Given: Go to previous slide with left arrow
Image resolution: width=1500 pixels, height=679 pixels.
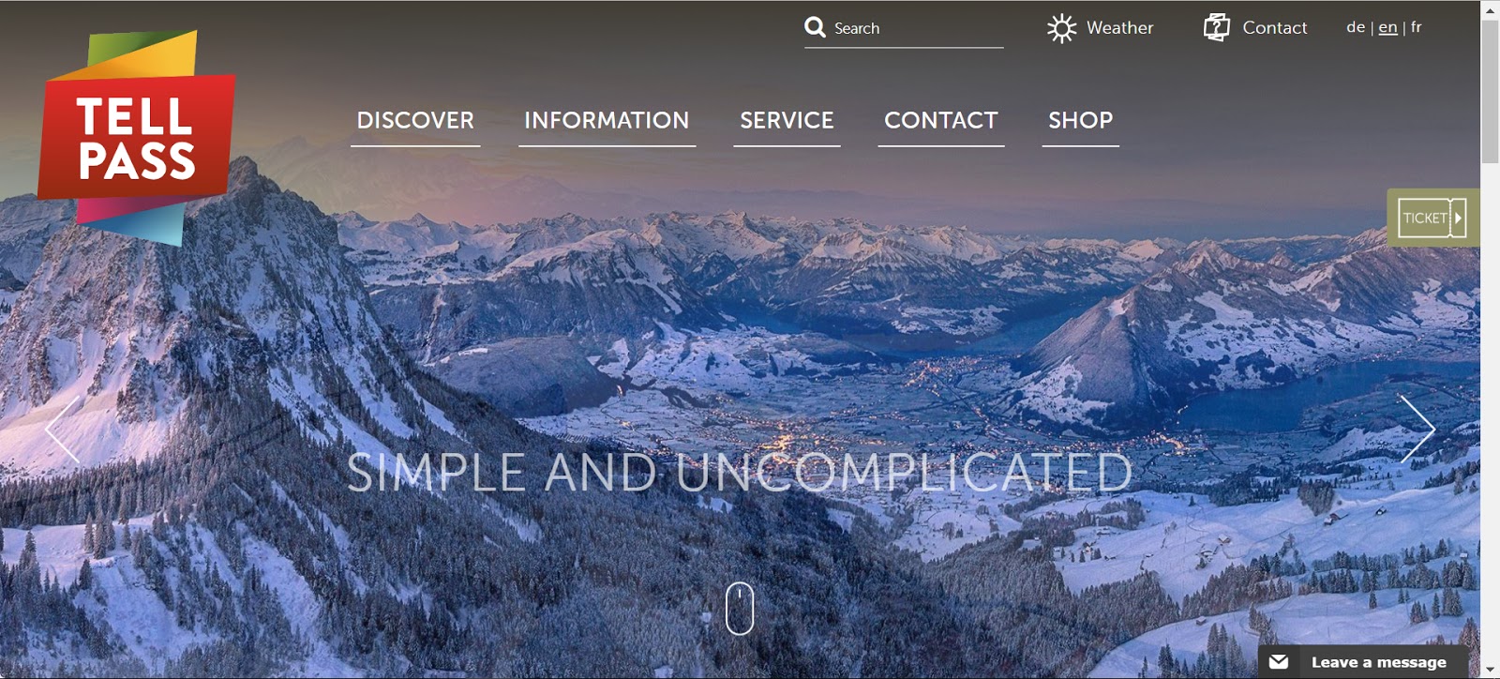Looking at the screenshot, I should point(63,430).
